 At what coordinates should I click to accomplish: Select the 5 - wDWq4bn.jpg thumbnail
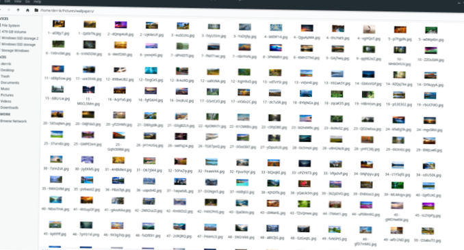tap(431, 30)
